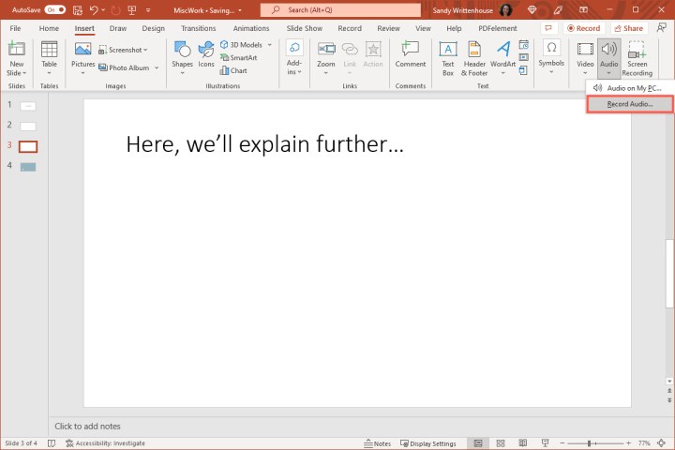
Task: Insert a Table
Action: (x=49, y=58)
